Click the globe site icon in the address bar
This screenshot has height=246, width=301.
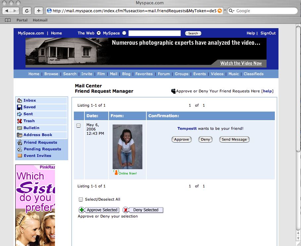49,11
